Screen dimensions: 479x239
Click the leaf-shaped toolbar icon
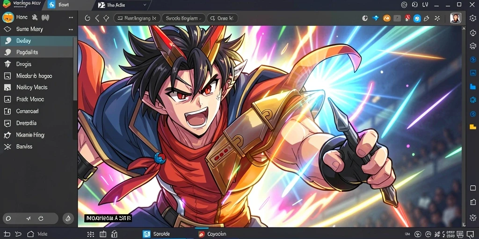point(427,18)
